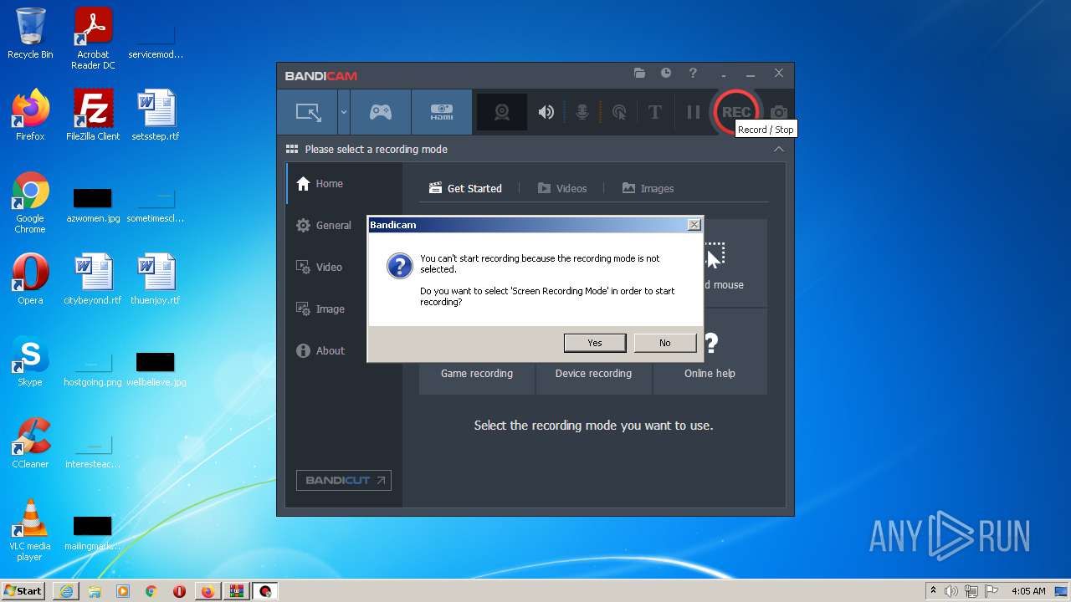Image resolution: width=1071 pixels, height=602 pixels.
Task: Click the red REC record button
Action: click(x=736, y=112)
